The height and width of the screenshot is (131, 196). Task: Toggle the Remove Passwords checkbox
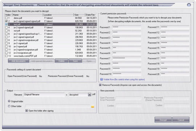pyautogui.click(x=100, y=85)
